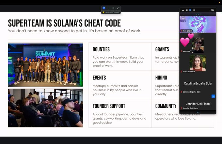Click the muted mic icon beside Jennifer Del Risco
222x144 pixels.
click(182, 108)
